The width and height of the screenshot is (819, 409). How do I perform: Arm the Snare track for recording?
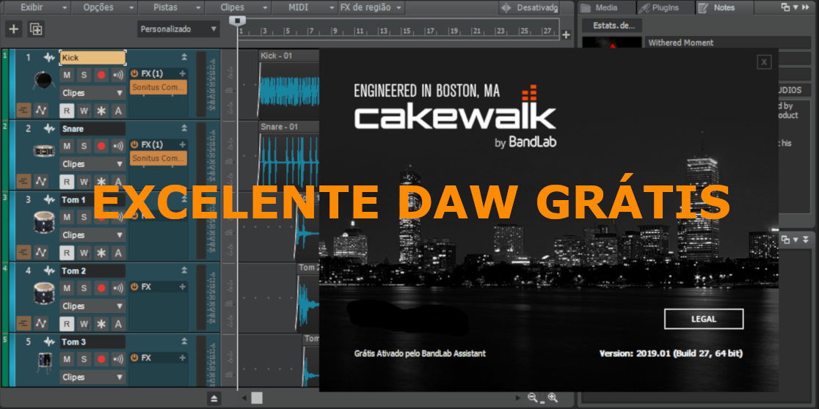101,146
